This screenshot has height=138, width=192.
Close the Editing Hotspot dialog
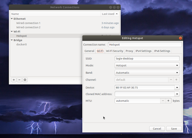click(180, 38)
